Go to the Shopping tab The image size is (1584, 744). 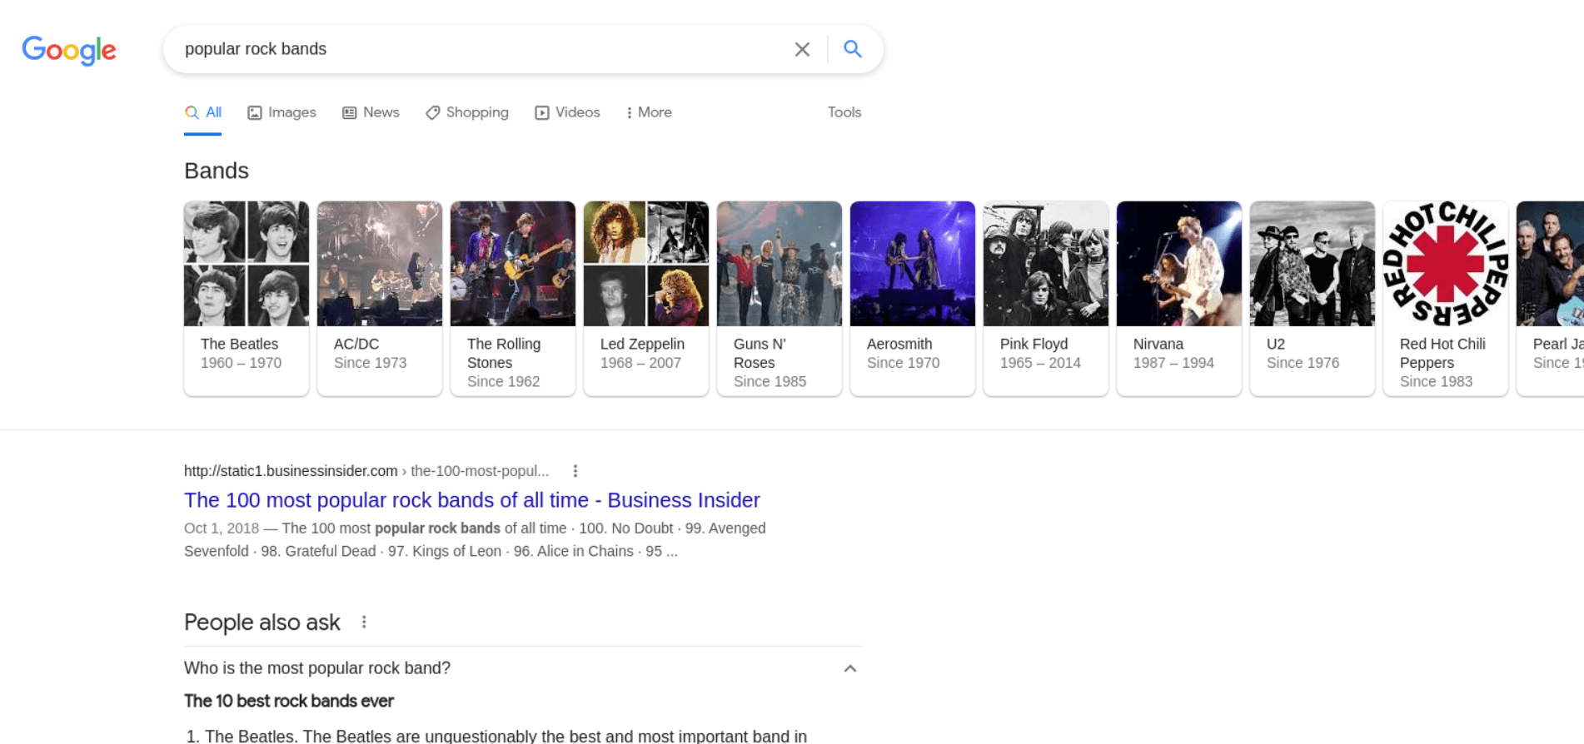(466, 112)
